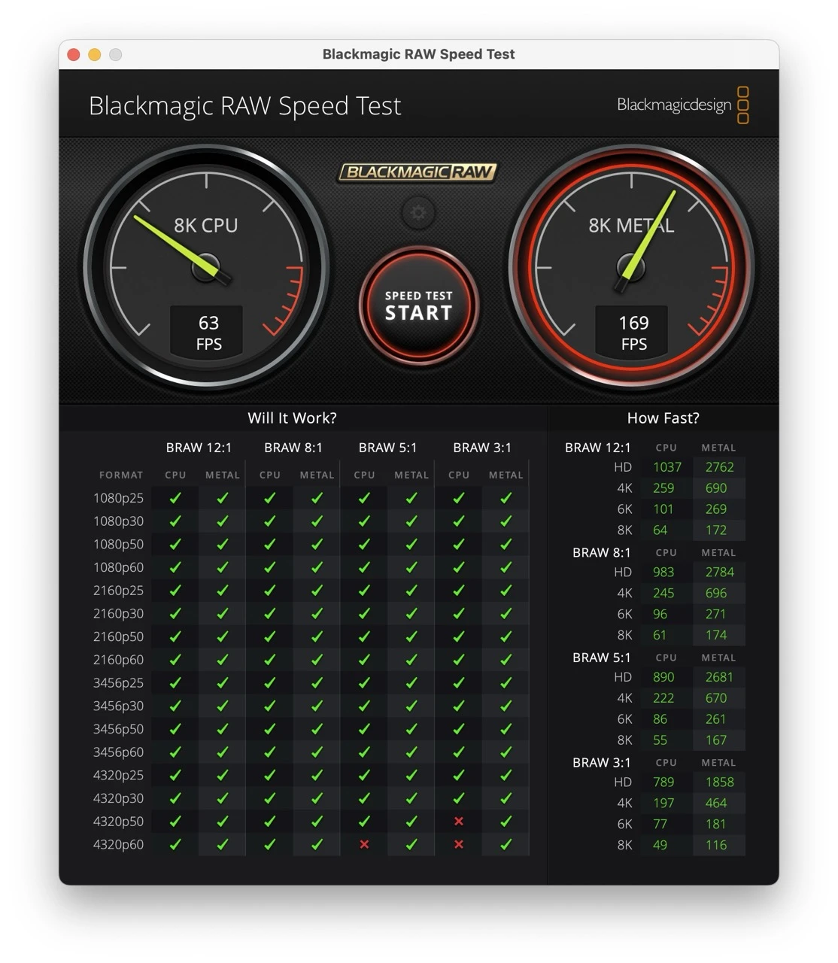This screenshot has height=963, width=838.
Task: Click checkmark for 2160p30 BRAW 8:1 CPU
Action: pos(270,613)
